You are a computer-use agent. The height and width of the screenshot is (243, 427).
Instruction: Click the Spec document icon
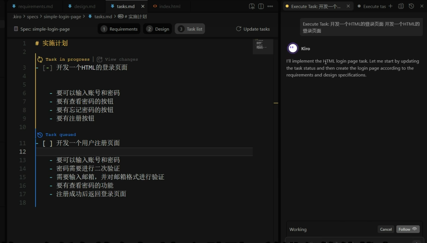pyautogui.click(x=16, y=29)
